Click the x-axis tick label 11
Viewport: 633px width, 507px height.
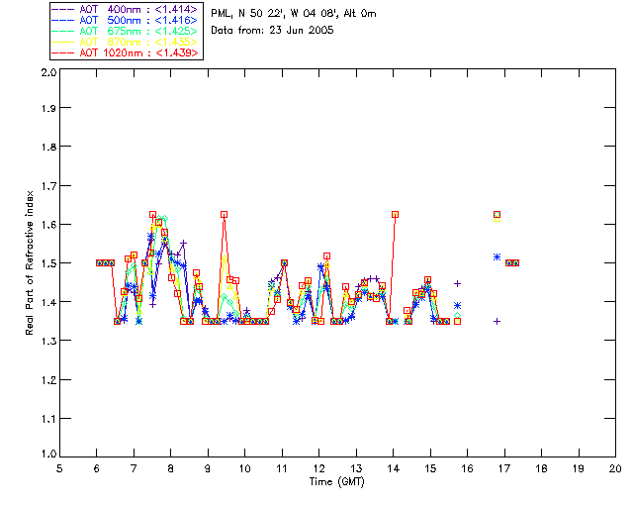point(282,468)
